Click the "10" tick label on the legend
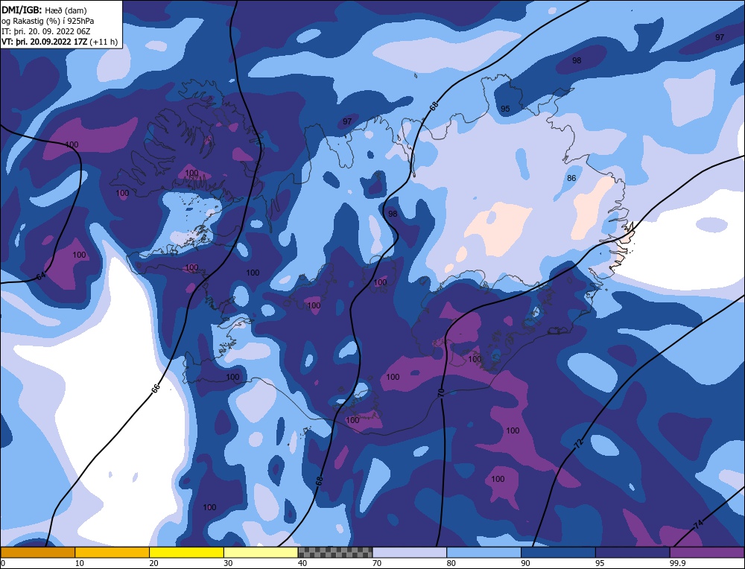Image resolution: width=745 pixels, height=569 pixels. pos(80,563)
